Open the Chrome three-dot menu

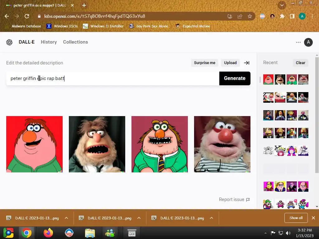[312, 16]
